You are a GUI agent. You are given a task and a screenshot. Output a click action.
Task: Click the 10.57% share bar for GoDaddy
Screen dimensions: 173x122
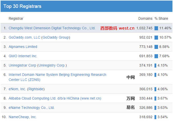(156, 38)
